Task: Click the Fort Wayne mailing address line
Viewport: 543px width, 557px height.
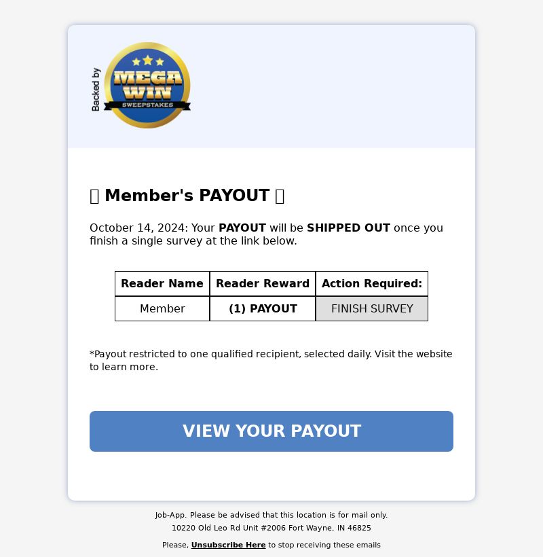Action: (x=271, y=528)
